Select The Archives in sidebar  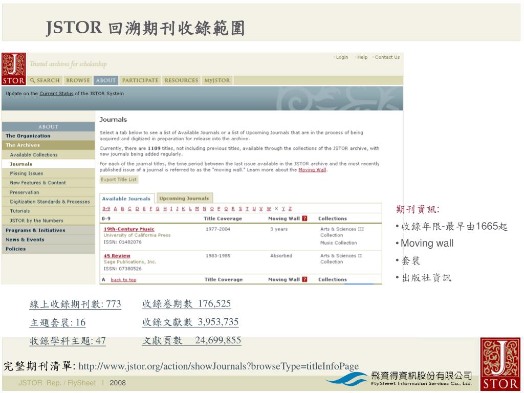coord(49,145)
